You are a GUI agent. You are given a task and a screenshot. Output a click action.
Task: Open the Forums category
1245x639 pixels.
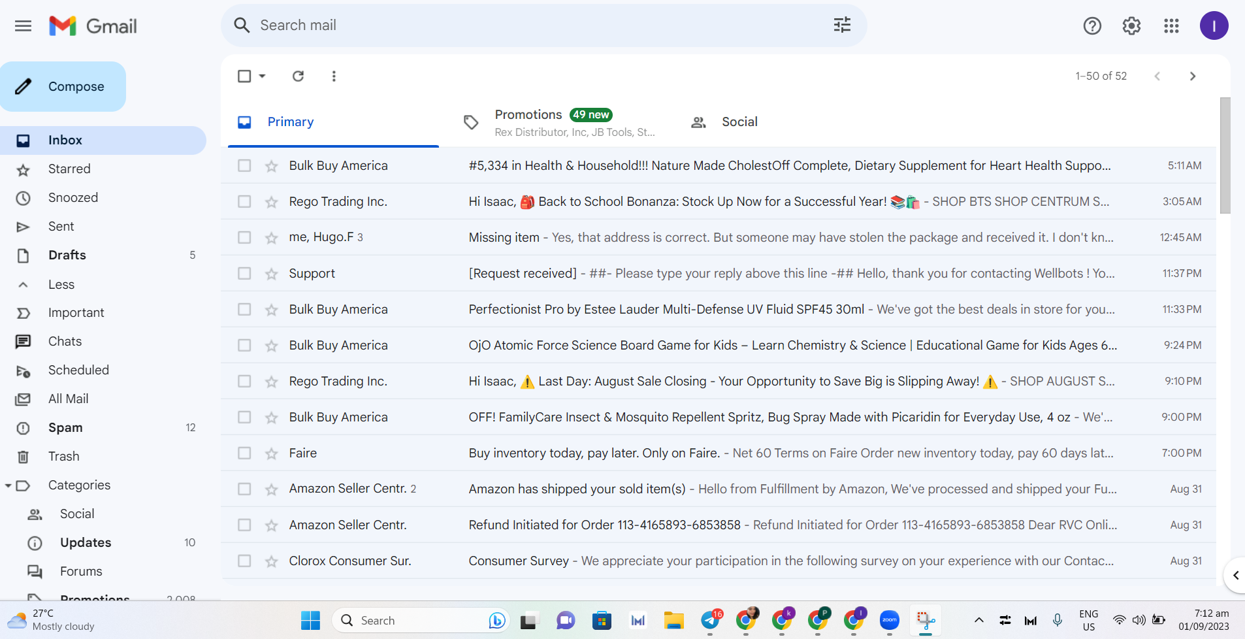pyautogui.click(x=103, y=572)
